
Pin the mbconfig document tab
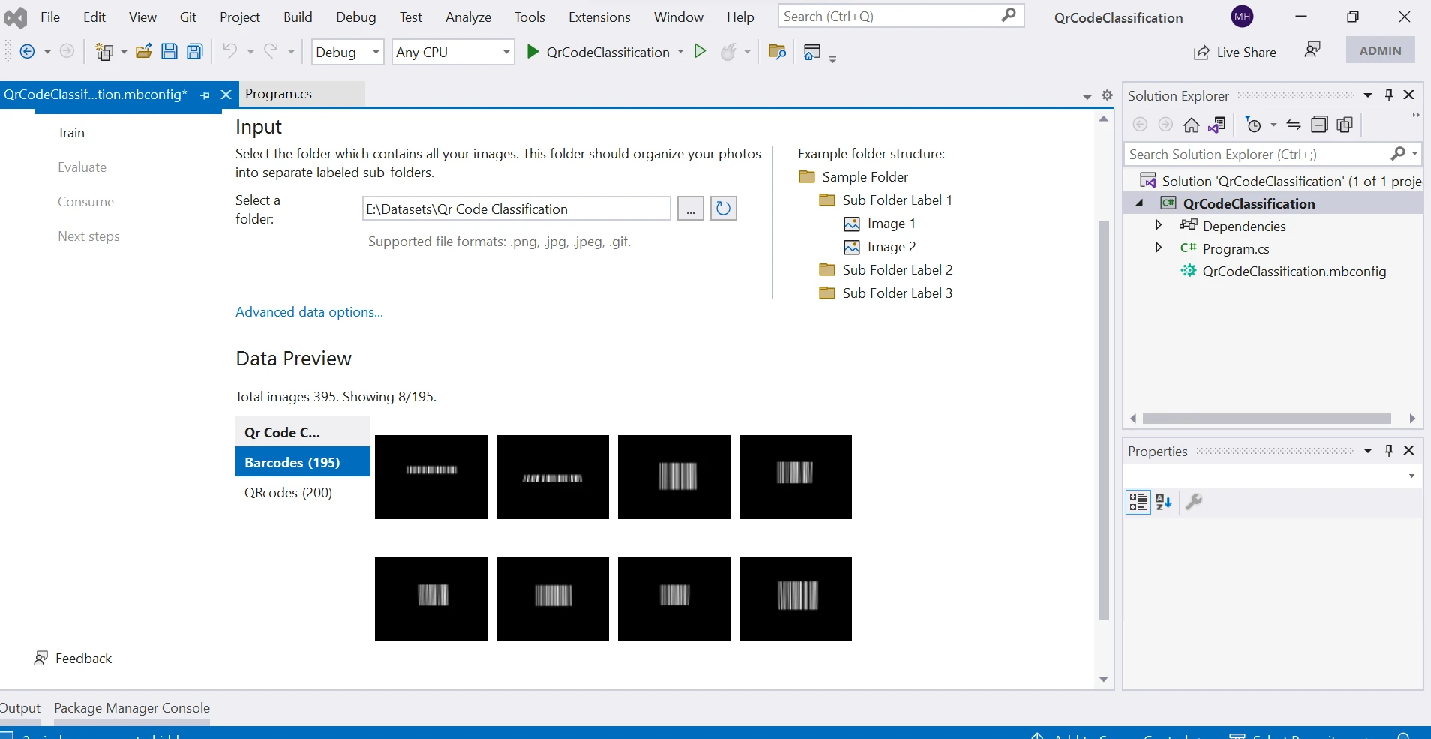(x=205, y=95)
